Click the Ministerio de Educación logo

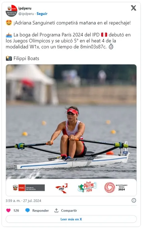29,188
